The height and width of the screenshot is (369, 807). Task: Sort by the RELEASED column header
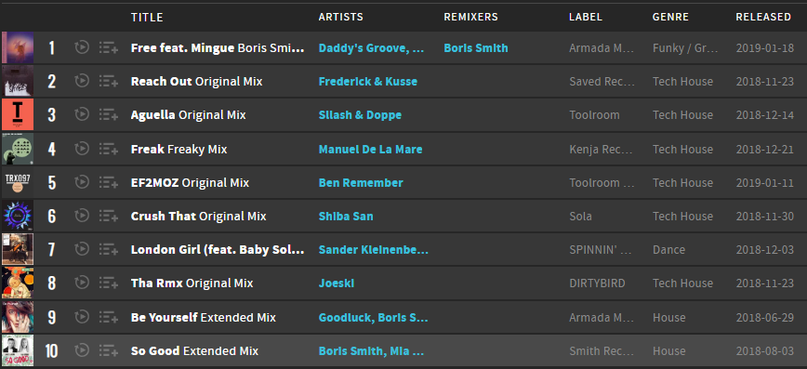coord(763,17)
